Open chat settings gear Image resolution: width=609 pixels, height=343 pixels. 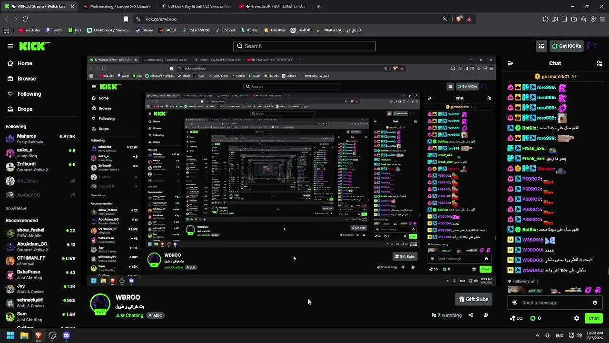click(x=577, y=318)
